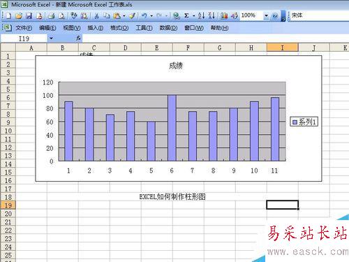Viewport: 349px width, 262px height.
Task: Open the 编辑(E) menu
Action: [47, 28]
